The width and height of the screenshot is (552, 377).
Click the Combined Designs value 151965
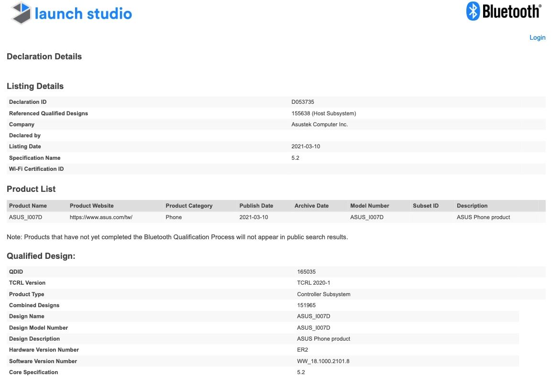306,305
